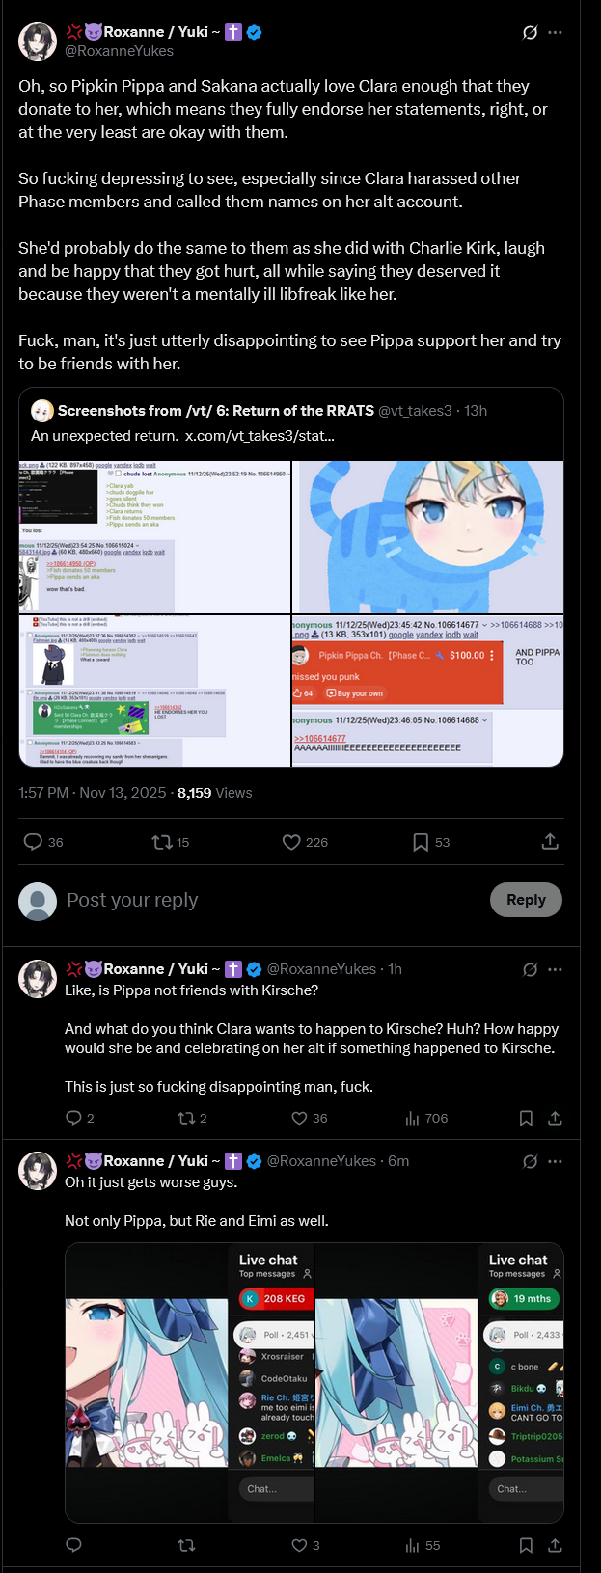Open @RoxanneYukes profile handle at top

[x=120, y=51]
